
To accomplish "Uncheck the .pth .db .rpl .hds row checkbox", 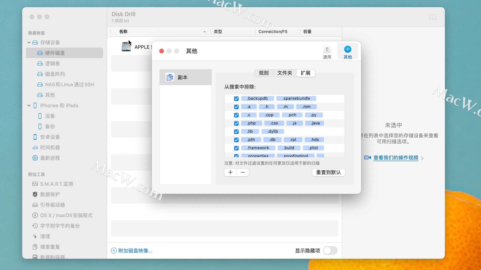I will coord(236,140).
